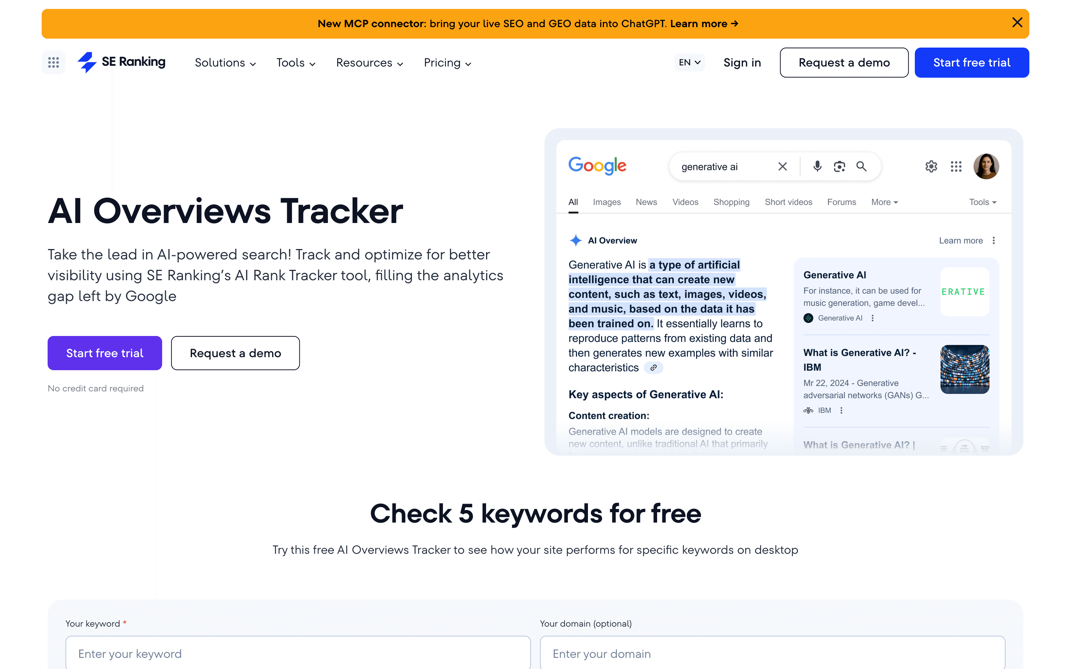The height and width of the screenshot is (669, 1071).
Task: Click the blue Start free trial header button
Action: 972,62
